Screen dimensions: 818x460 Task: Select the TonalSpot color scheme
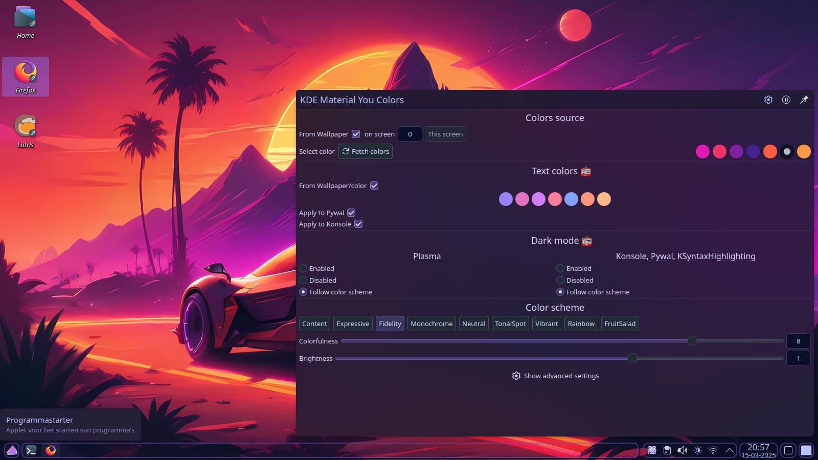click(x=510, y=324)
